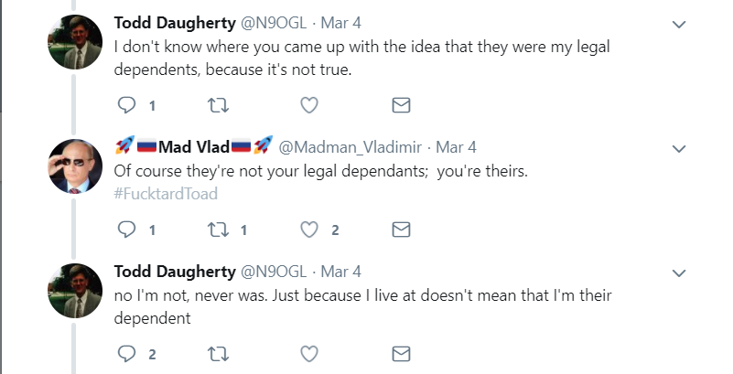Retweet Mad Vlad's tweet
This screenshot has width=733, height=374.
[x=219, y=230]
